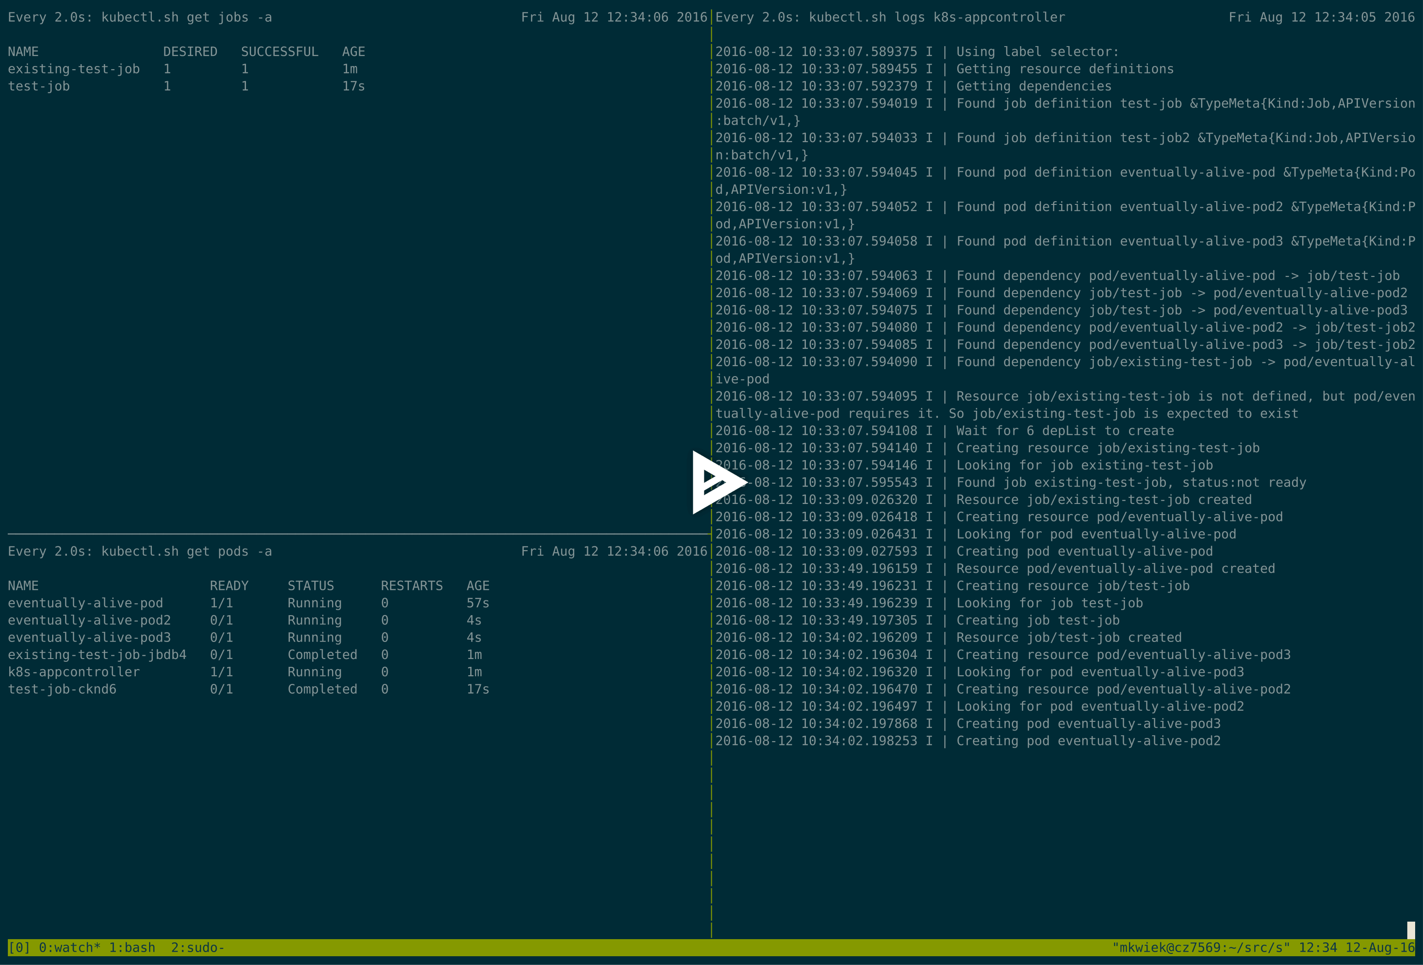The height and width of the screenshot is (965, 1423).
Task: Click the existing-test-job-jbdb4 pod name
Action: [x=97, y=654]
